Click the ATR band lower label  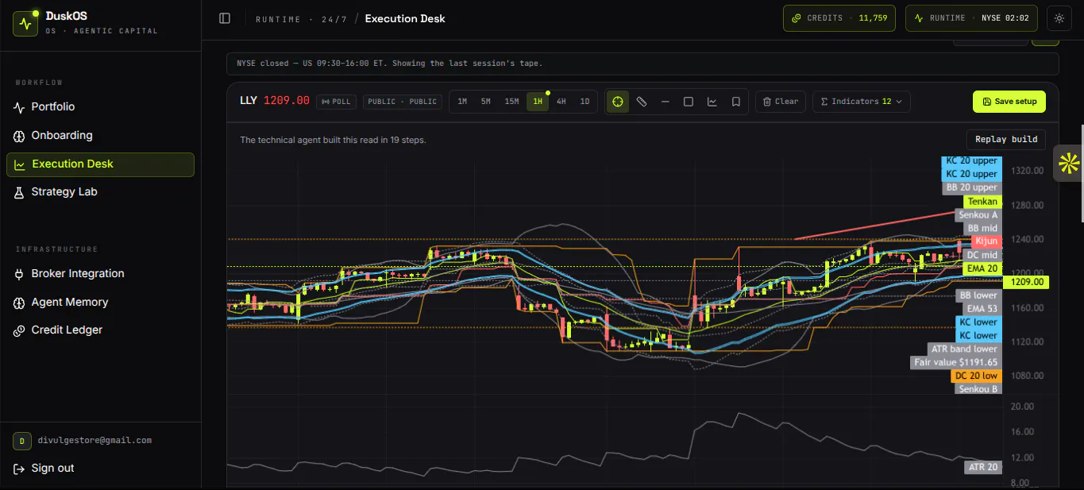pyautogui.click(x=964, y=349)
